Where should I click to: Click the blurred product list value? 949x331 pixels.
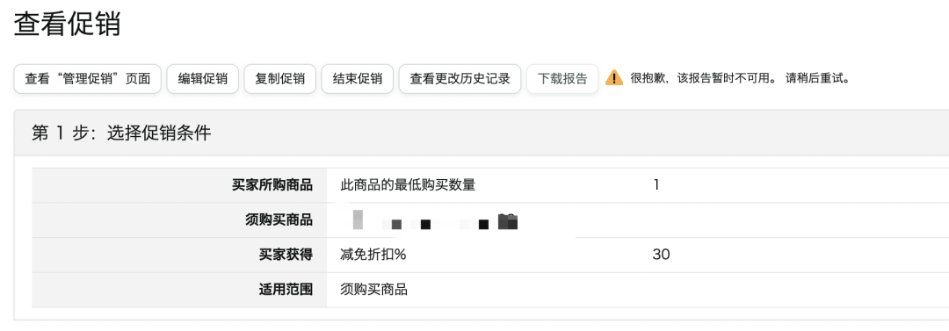click(433, 220)
